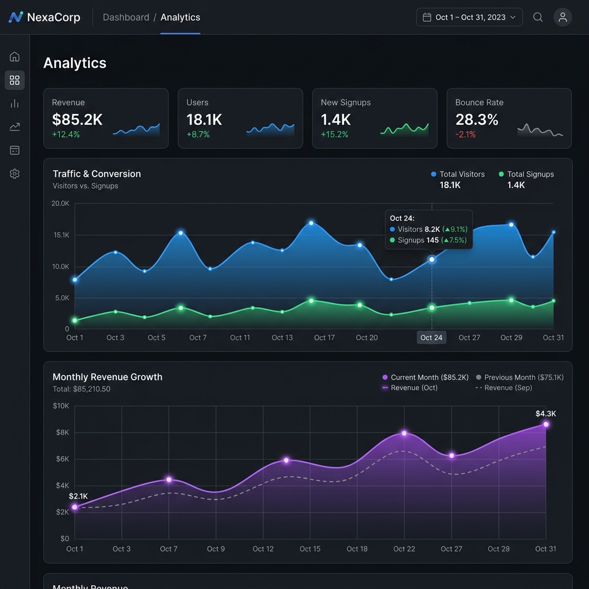
Task: Open the New Signups 1.4K card
Action: point(375,118)
